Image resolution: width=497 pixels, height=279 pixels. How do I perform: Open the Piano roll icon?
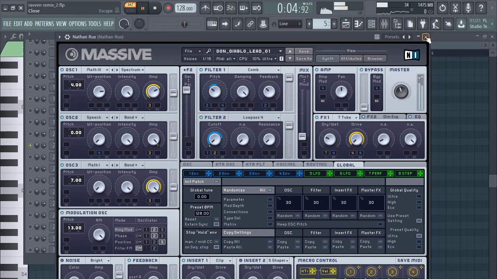pos(358,24)
